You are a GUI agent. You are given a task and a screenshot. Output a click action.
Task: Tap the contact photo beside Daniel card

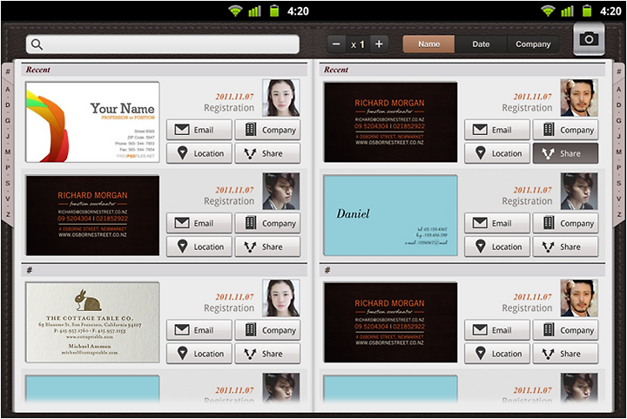pyautogui.click(x=579, y=191)
